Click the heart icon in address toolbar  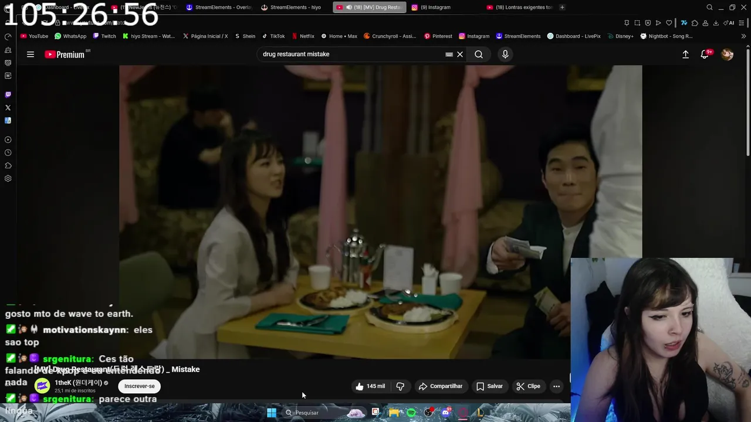coord(669,23)
